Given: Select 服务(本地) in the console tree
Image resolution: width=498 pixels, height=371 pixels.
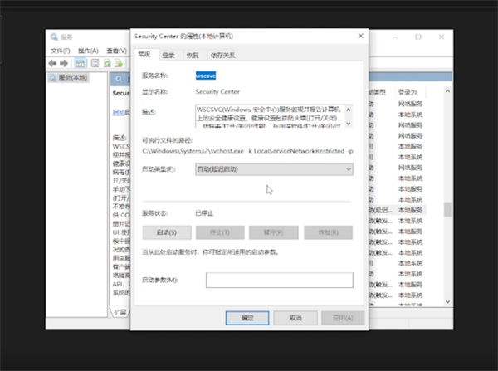Looking at the screenshot, I should pyautogui.click(x=69, y=78).
